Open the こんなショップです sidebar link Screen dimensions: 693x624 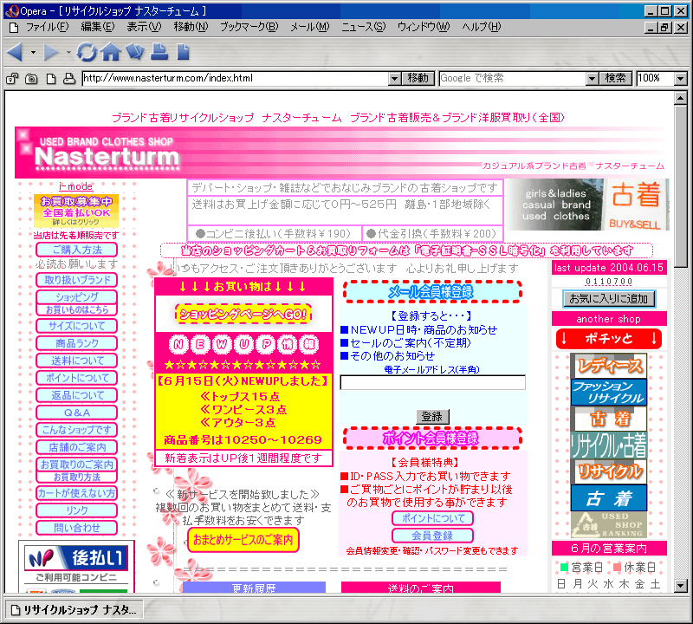coord(76,430)
